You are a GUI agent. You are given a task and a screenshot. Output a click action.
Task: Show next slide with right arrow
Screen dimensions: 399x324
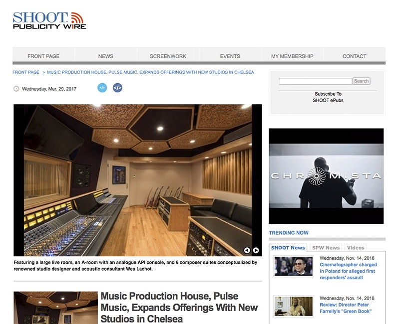(x=256, y=250)
